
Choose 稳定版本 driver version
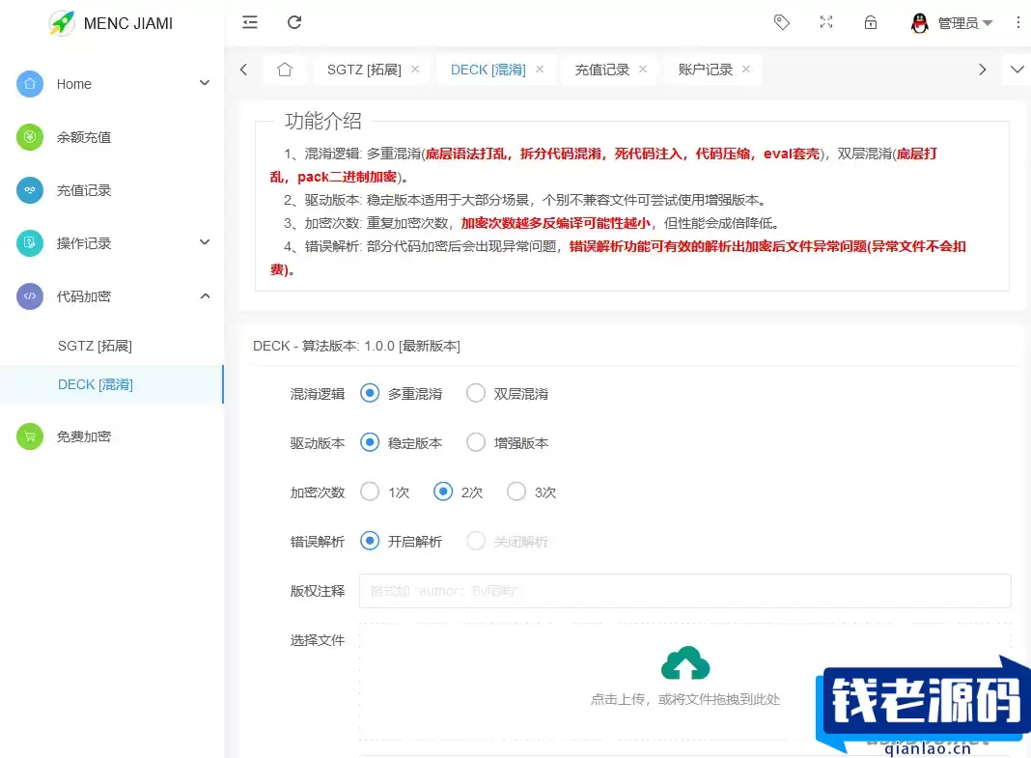click(x=370, y=442)
